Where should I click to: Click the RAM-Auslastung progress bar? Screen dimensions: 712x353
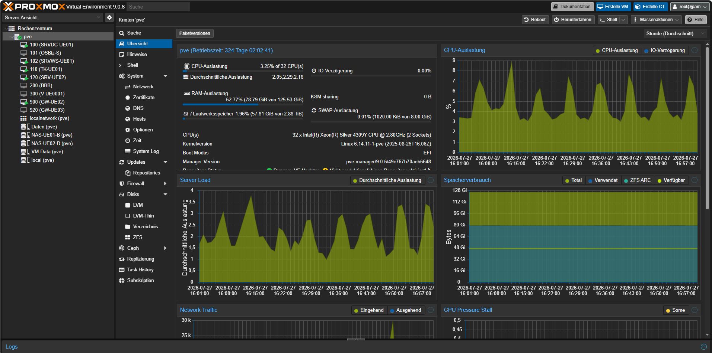pyautogui.click(x=243, y=105)
